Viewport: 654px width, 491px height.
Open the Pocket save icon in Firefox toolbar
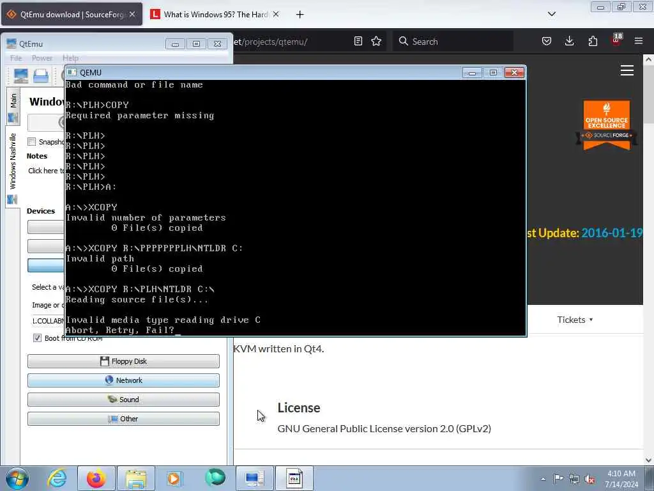click(x=547, y=41)
